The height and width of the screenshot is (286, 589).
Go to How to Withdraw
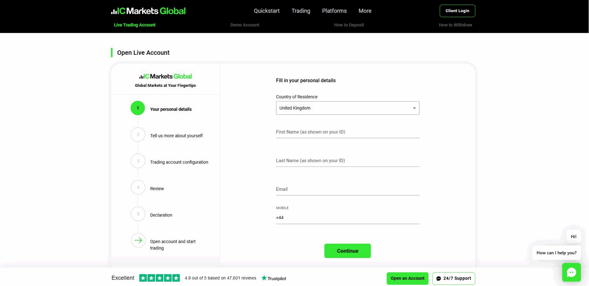pos(455,25)
